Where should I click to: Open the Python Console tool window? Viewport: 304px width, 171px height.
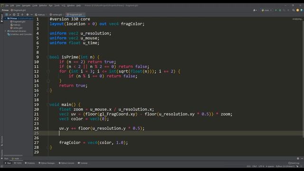click(x=66, y=163)
